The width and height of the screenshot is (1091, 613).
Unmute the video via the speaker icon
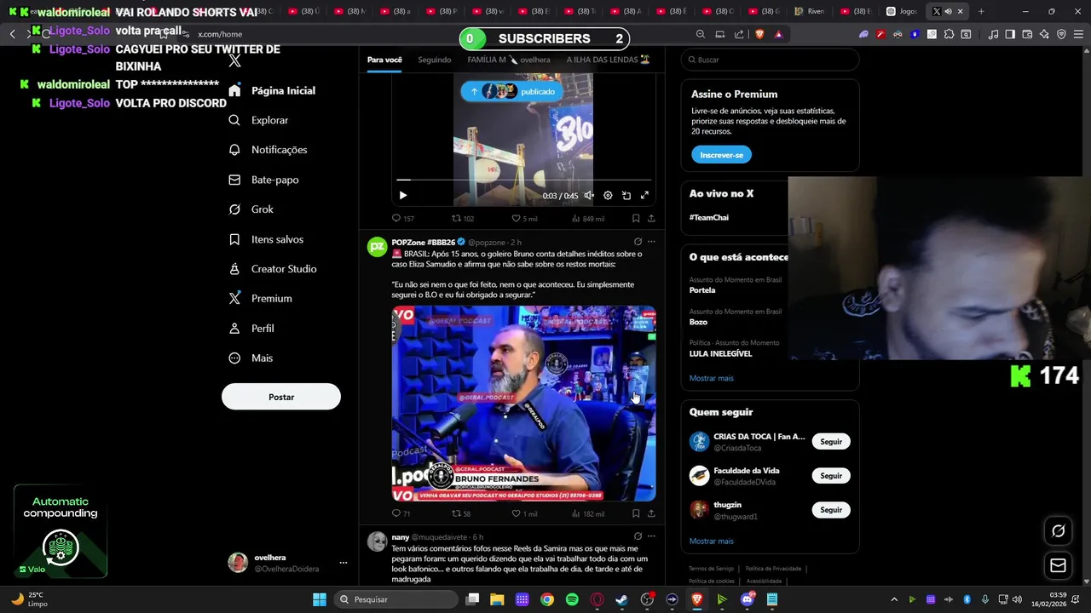[589, 196]
